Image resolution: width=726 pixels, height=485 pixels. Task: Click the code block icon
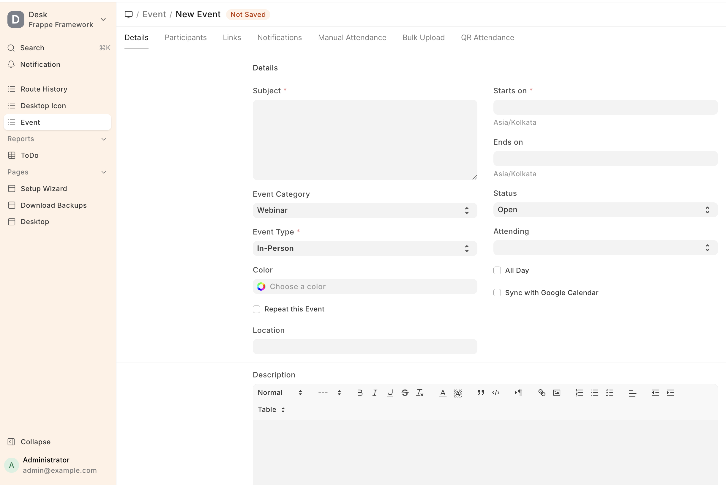click(496, 393)
